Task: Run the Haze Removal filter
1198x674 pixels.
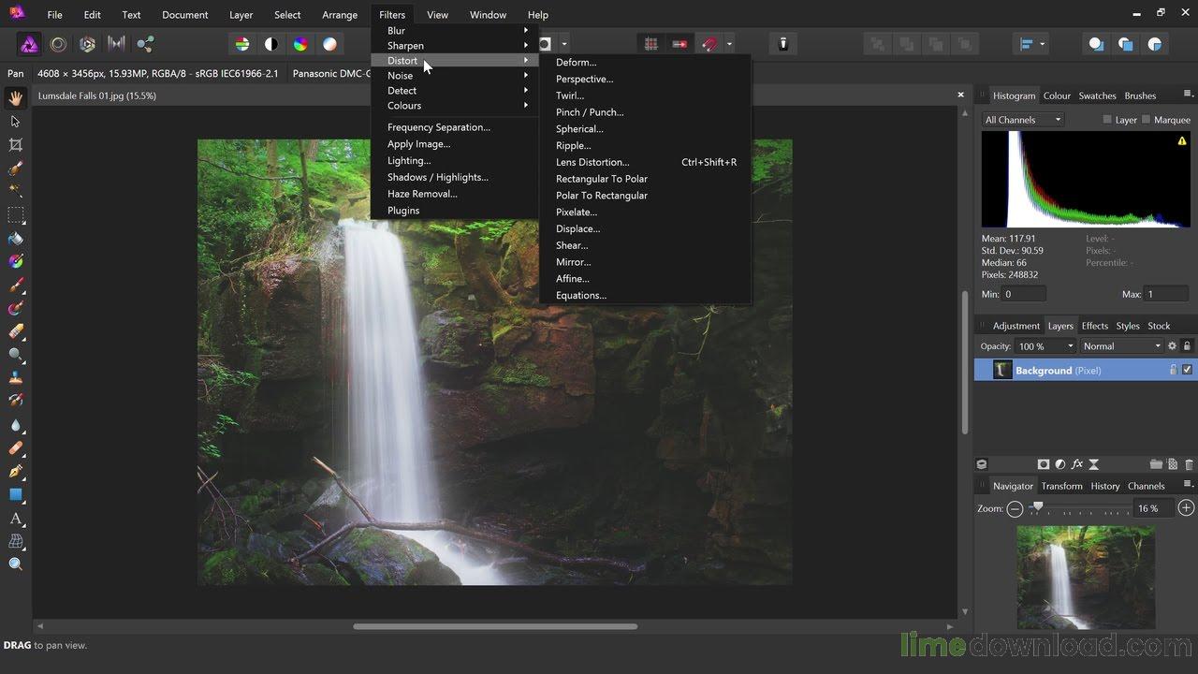Action: tap(422, 194)
